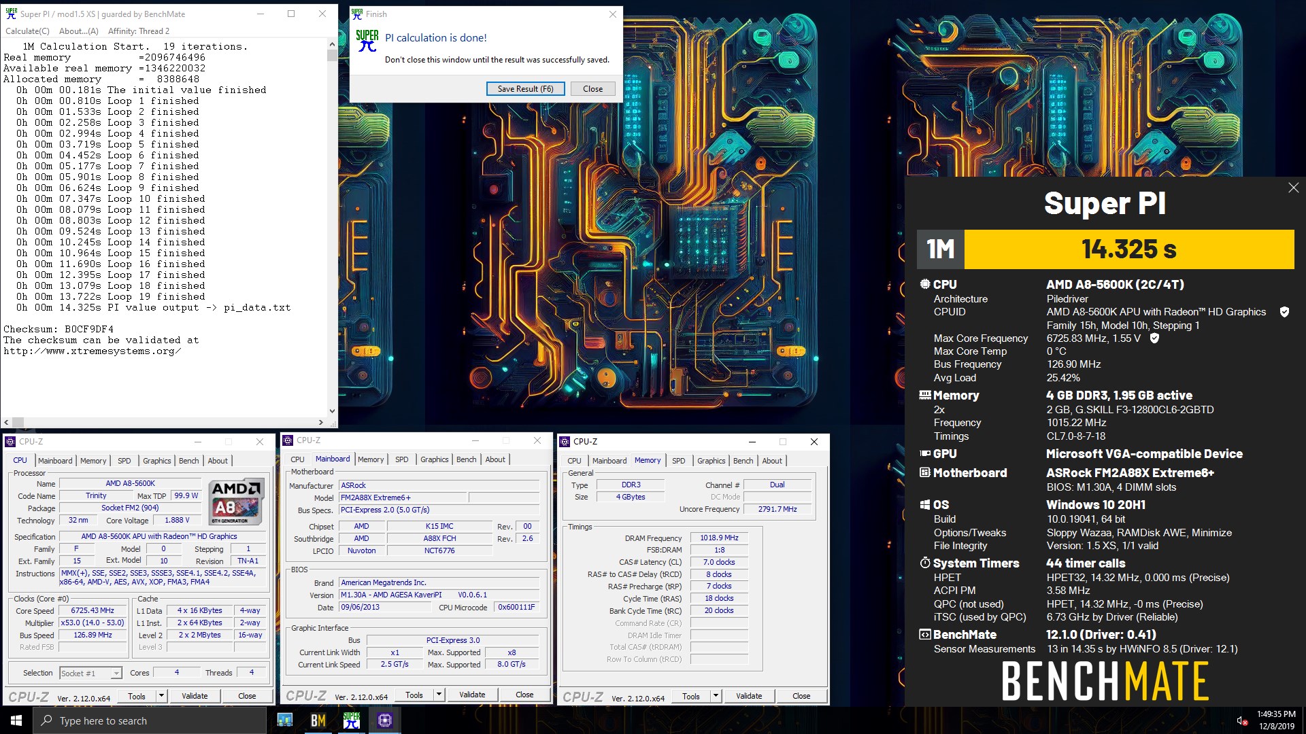Click Validate in first CPU-Z window
This screenshot has height=734, width=1306.
click(x=195, y=696)
